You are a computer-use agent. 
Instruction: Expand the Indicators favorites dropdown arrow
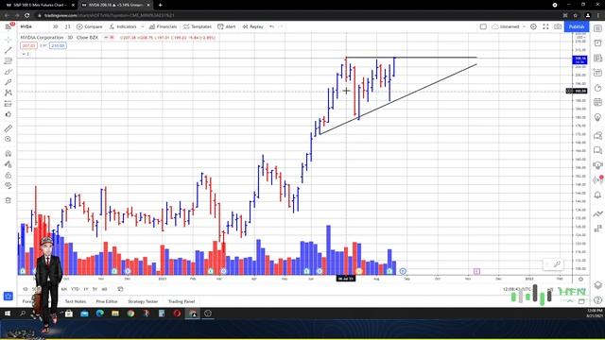click(x=143, y=26)
